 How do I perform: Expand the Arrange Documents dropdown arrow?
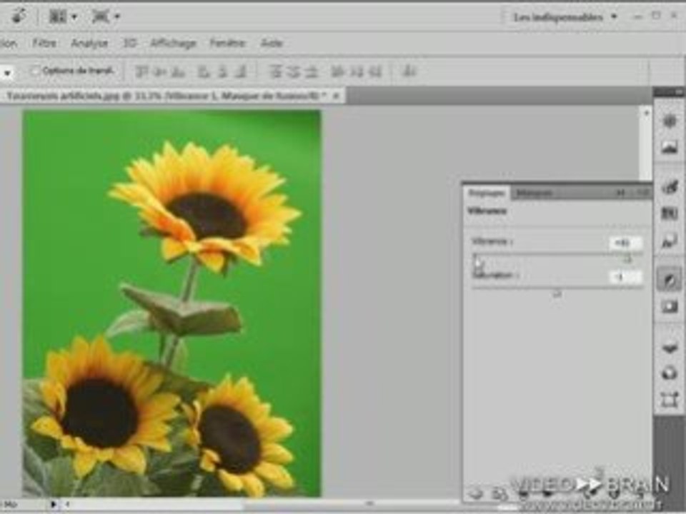tap(74, 17)
